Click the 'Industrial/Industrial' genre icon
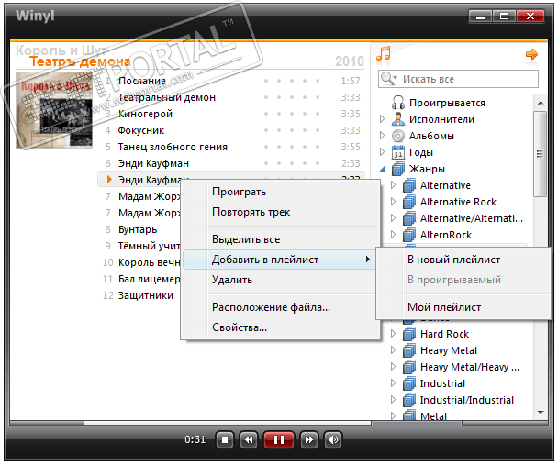The width and height of the screenshot is (558, 465). 409,400
